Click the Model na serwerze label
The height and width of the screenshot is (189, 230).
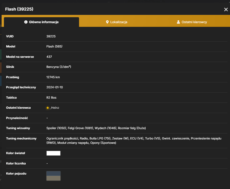point(20,57)
